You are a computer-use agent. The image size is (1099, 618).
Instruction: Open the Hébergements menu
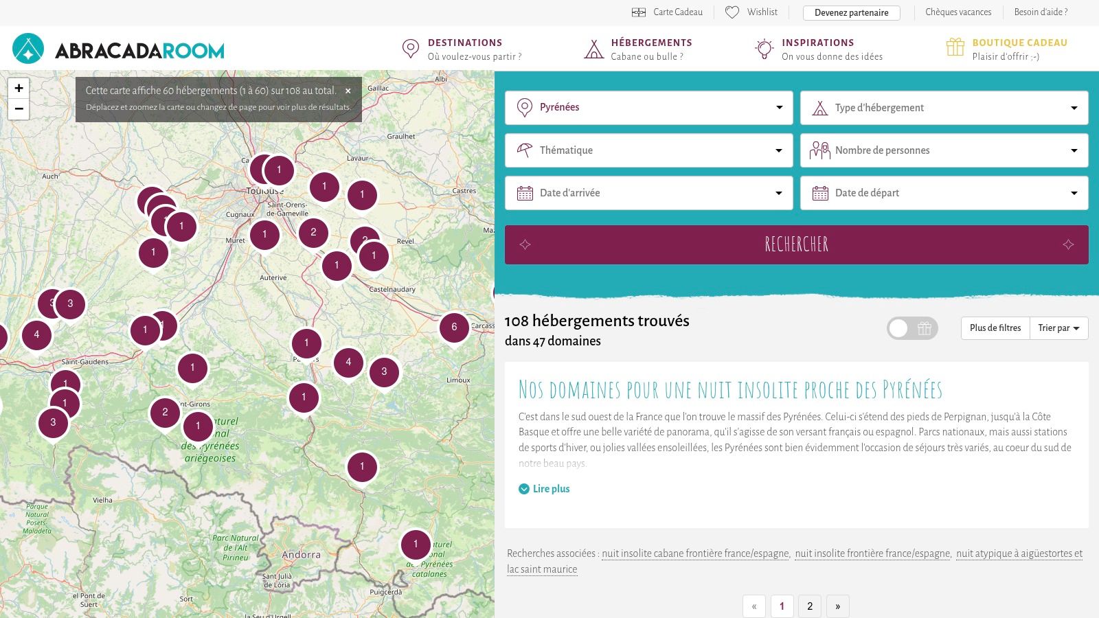click(638, 49)
